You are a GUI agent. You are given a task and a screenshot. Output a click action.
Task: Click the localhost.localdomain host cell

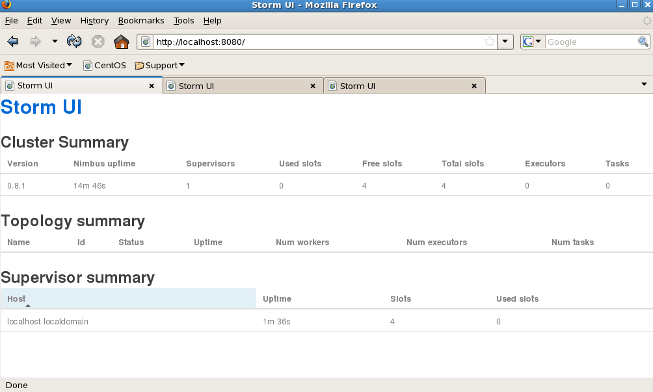click(x=48, y=321)
